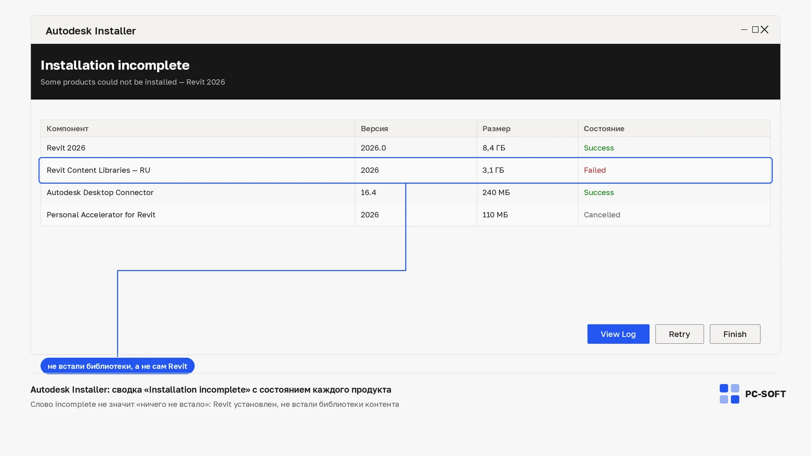Click the Компонент column header

(x=198, y=129)
